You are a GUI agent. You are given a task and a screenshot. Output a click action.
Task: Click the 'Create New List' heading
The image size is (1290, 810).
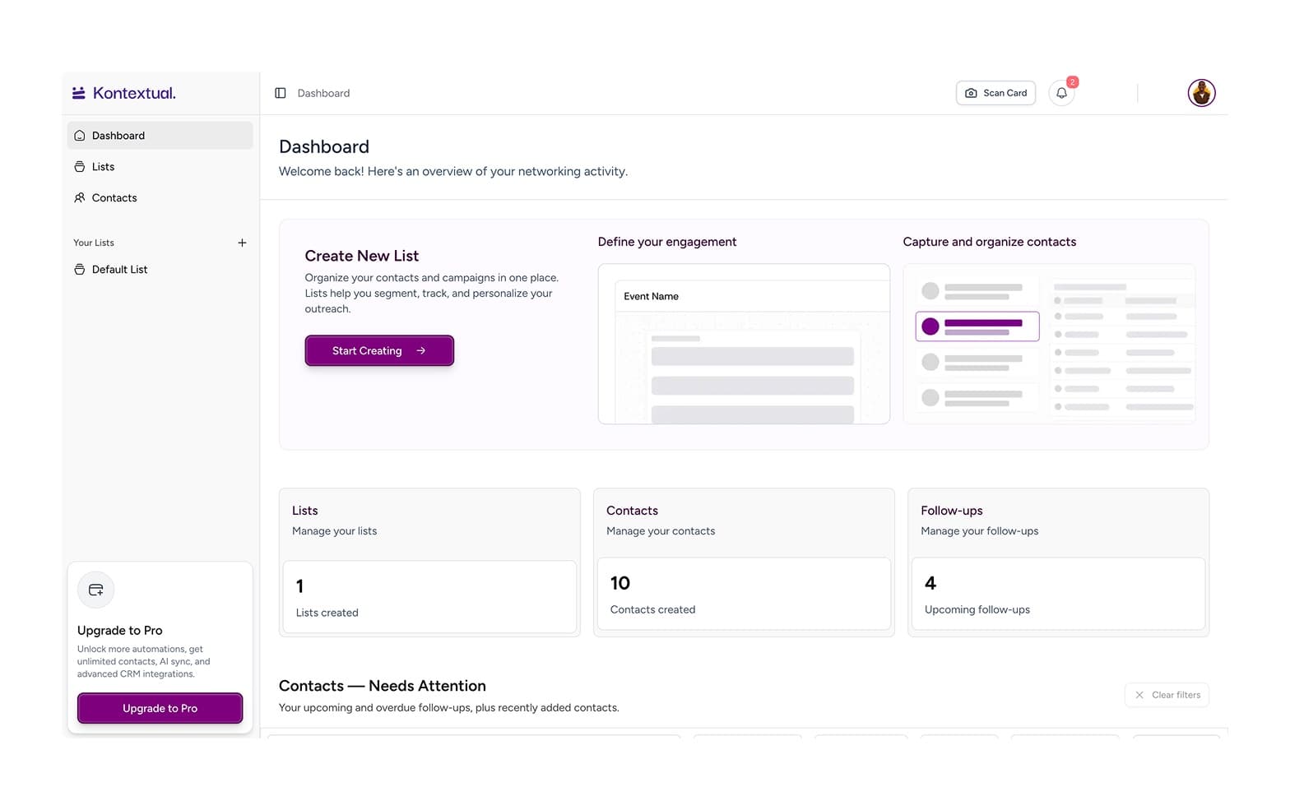[362, 256]
